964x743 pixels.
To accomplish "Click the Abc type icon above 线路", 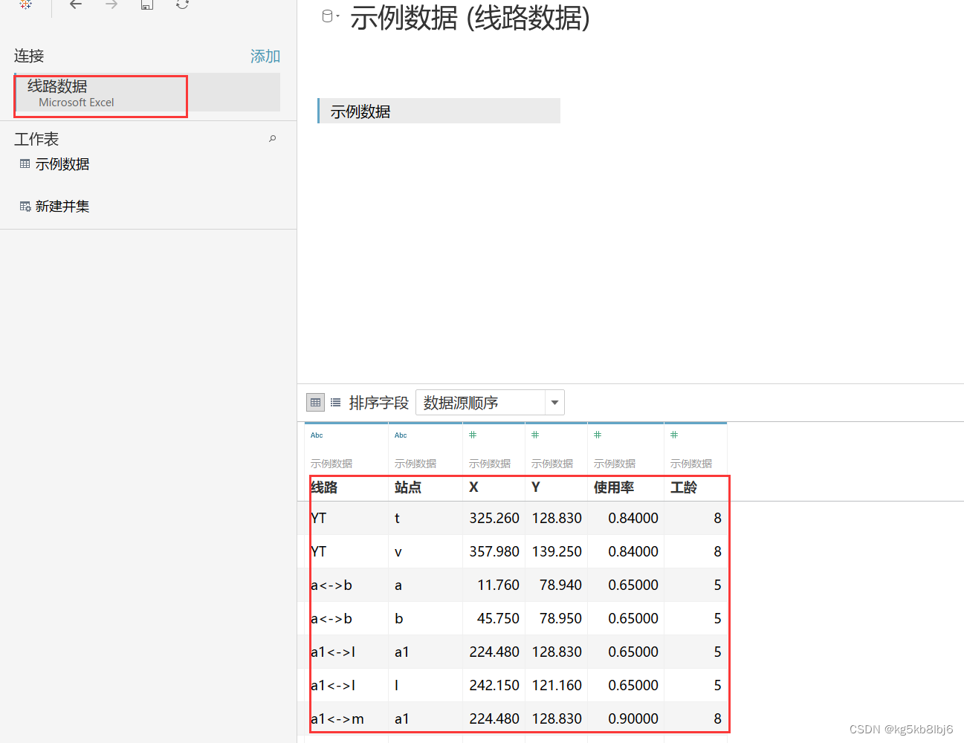I will (317, 435).
